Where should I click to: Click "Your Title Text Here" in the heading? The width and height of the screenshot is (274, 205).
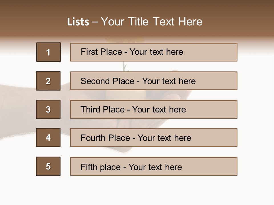pyautogui.click(x=152, y=22)
